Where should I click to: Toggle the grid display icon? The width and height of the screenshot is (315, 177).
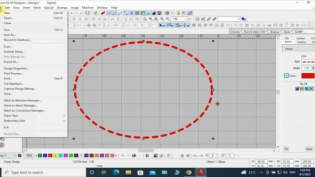pyautogui.click(x=137, y=13)
